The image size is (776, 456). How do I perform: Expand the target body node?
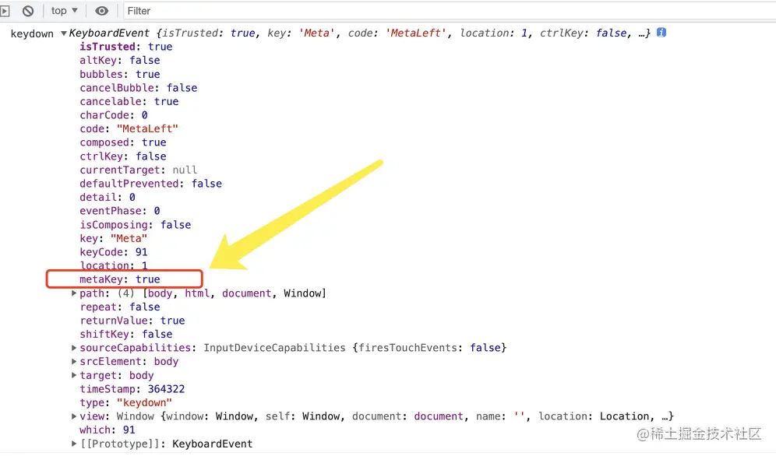coord(74,376)
